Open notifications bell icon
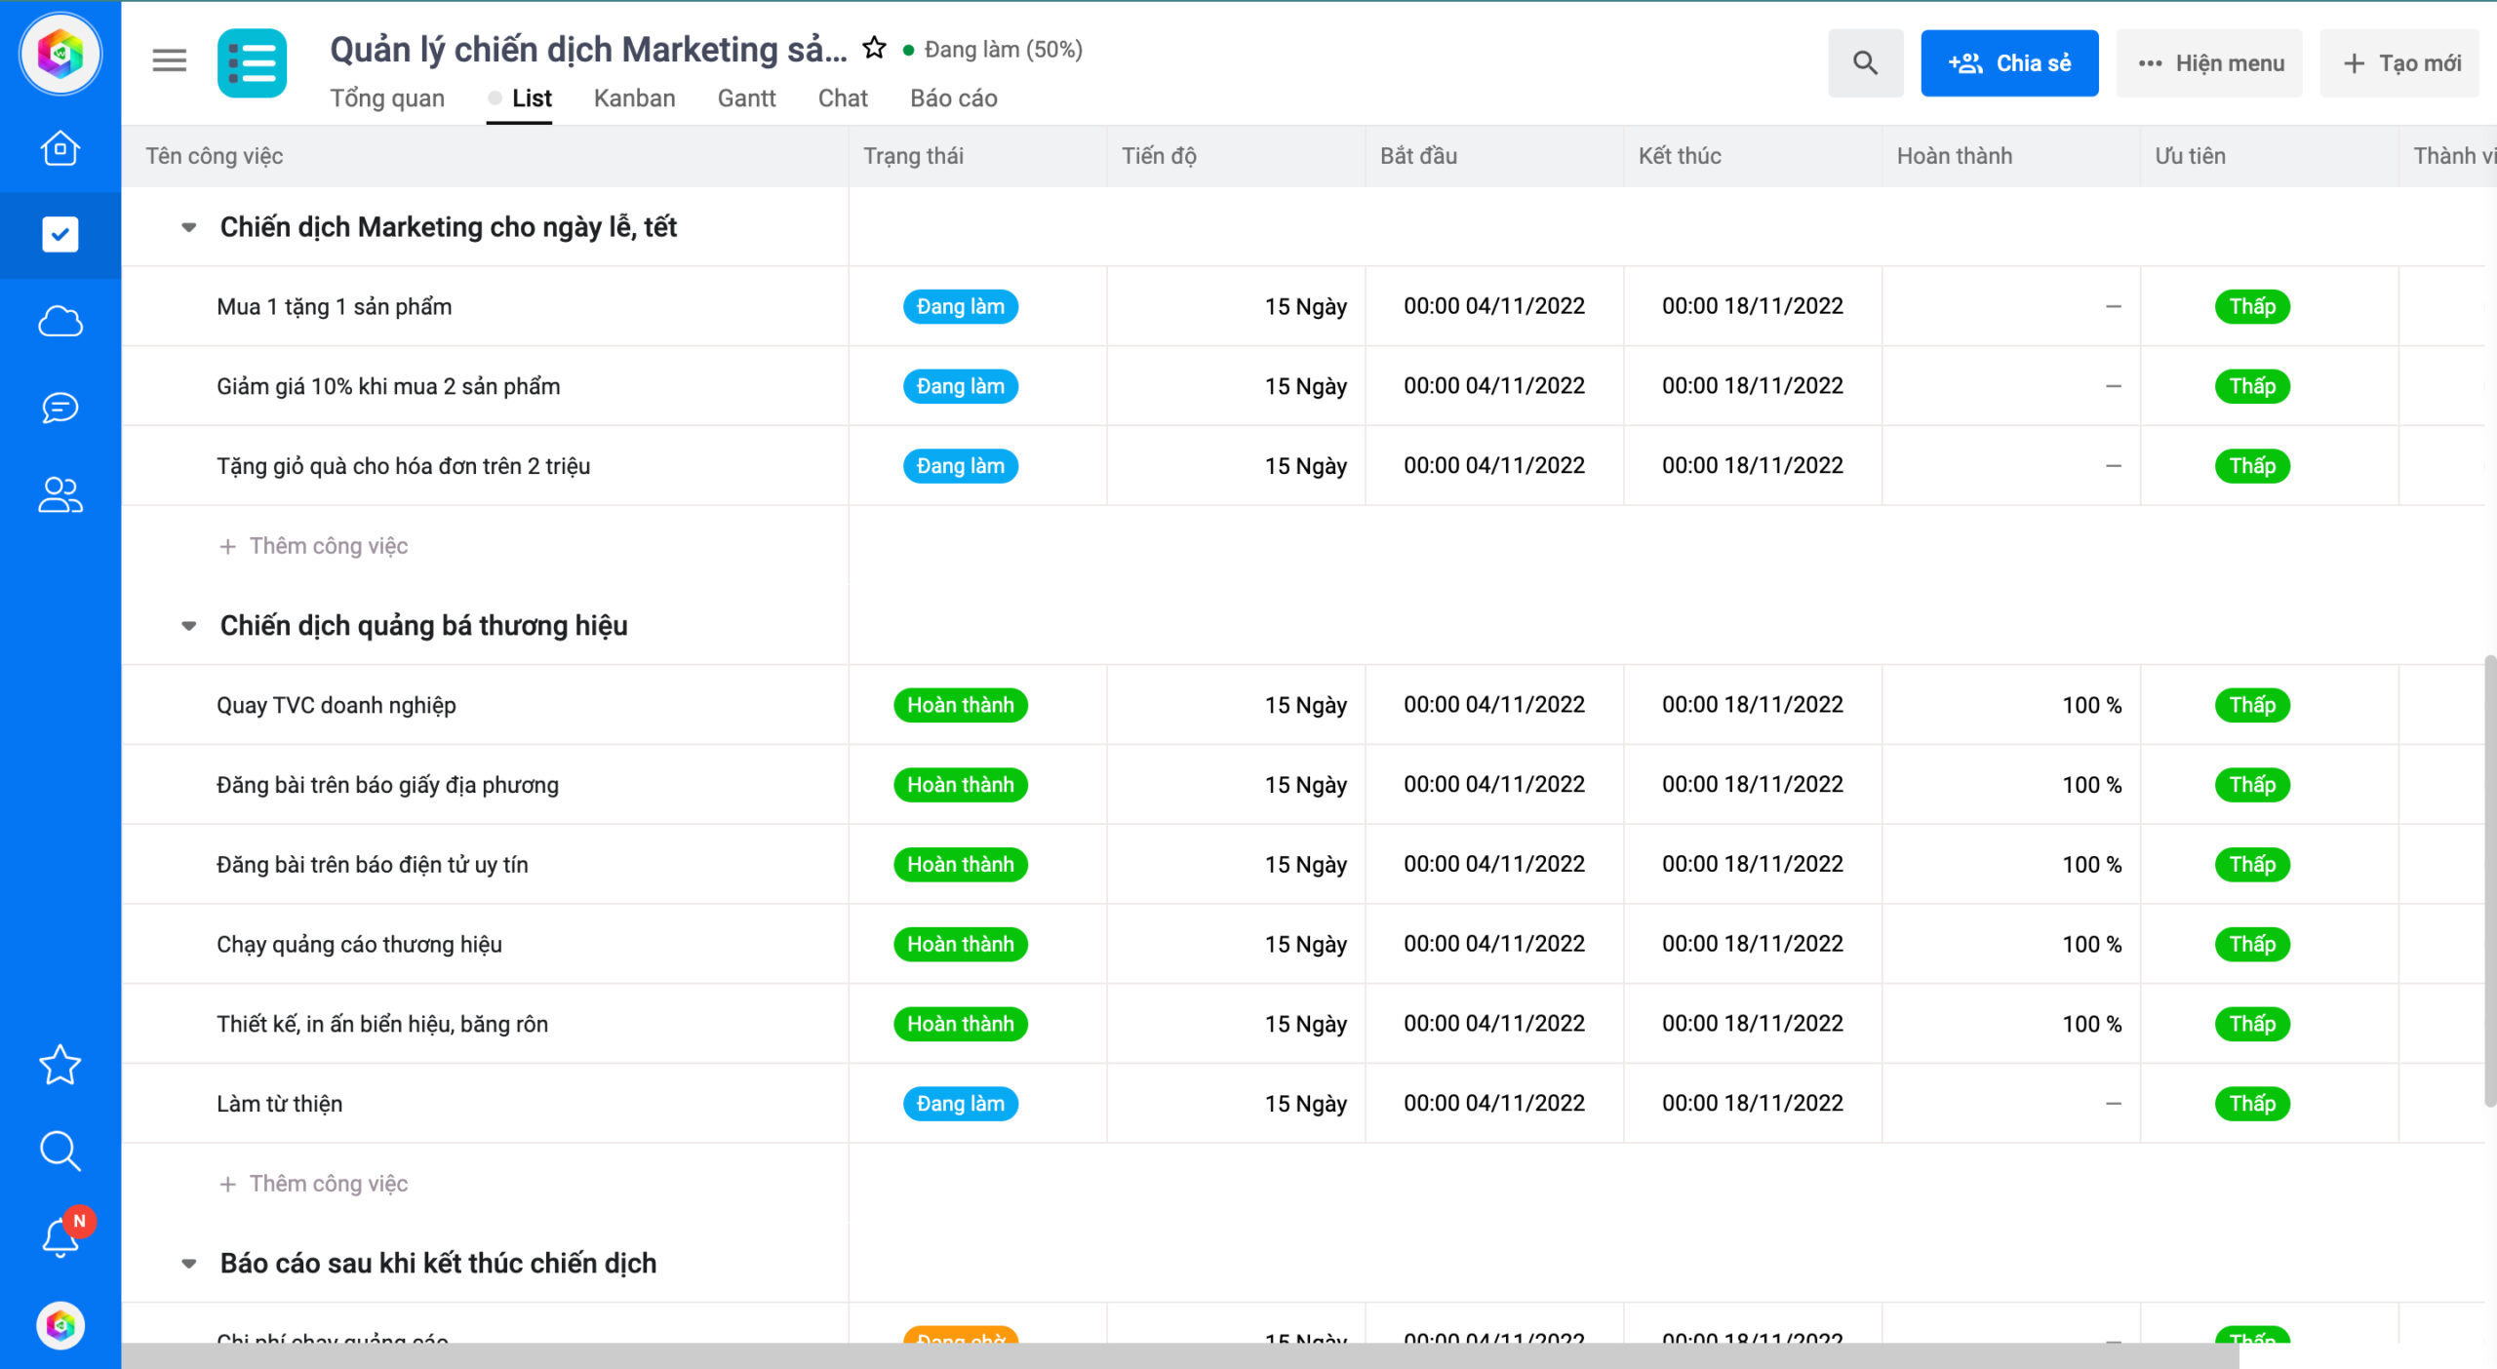This screenshot has height=1369, width=2497. coord(60,1236)
